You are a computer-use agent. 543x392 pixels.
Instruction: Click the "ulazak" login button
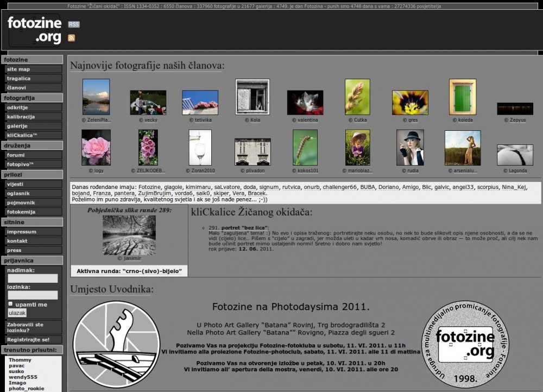click(17, 313)
